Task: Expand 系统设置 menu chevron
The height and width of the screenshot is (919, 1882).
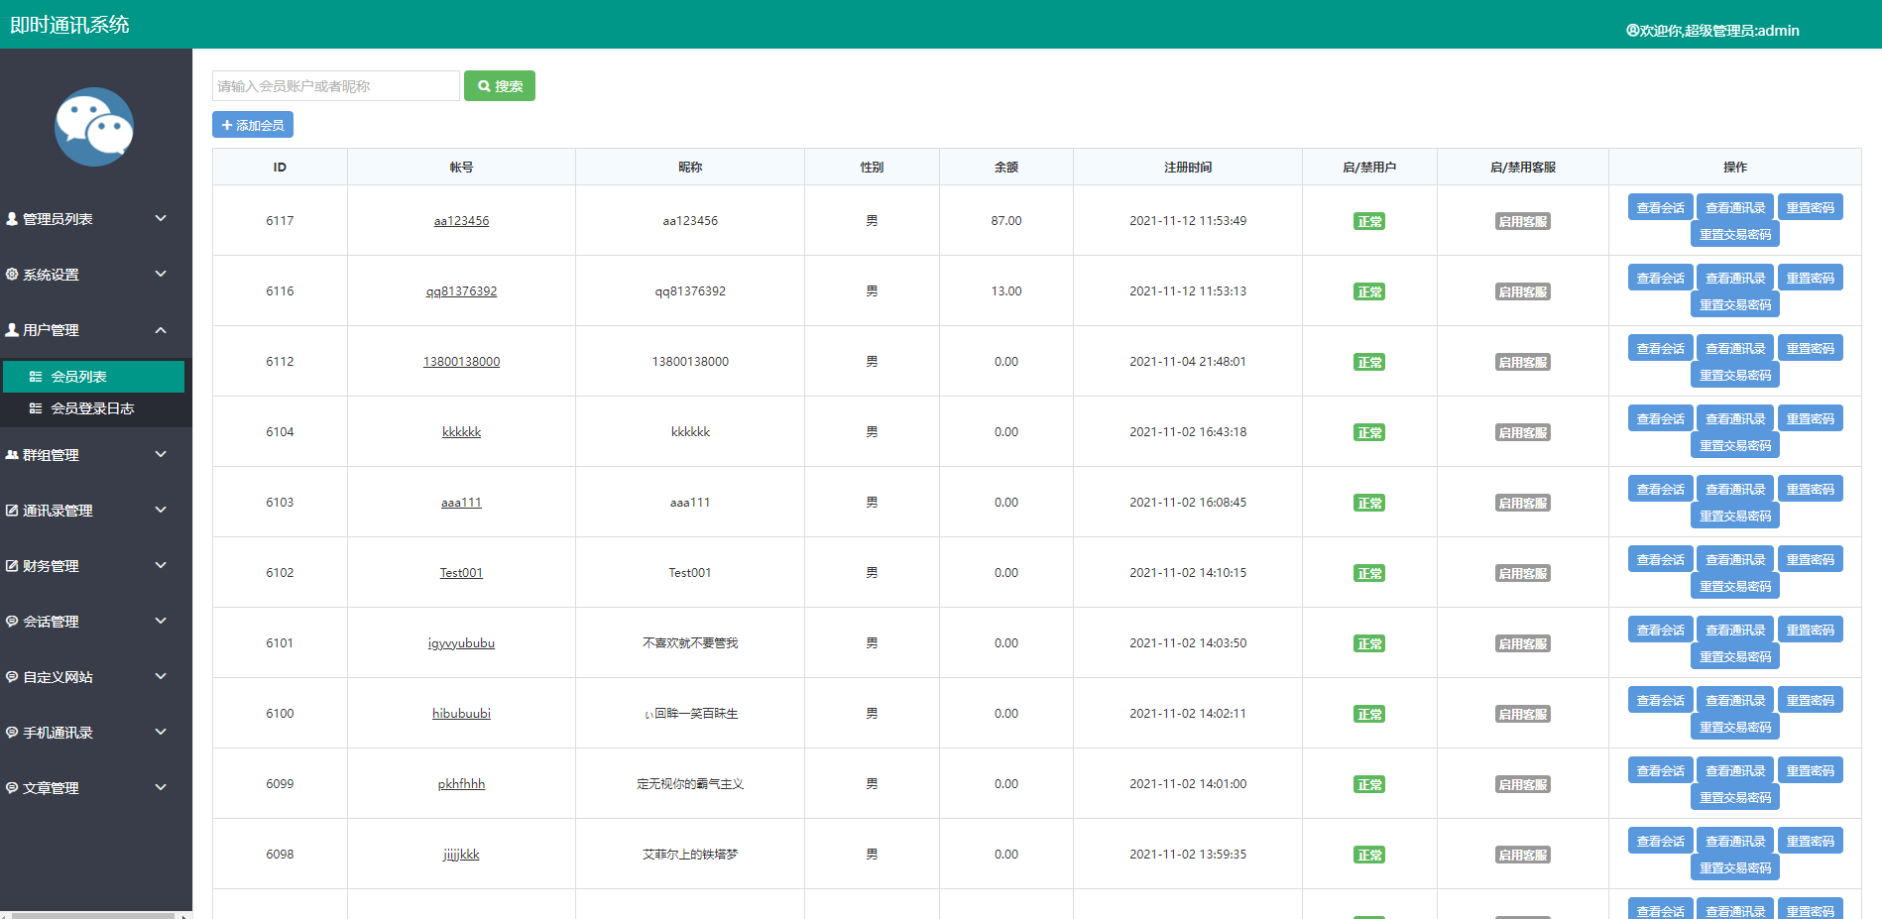Action: (x=161, y=274)
